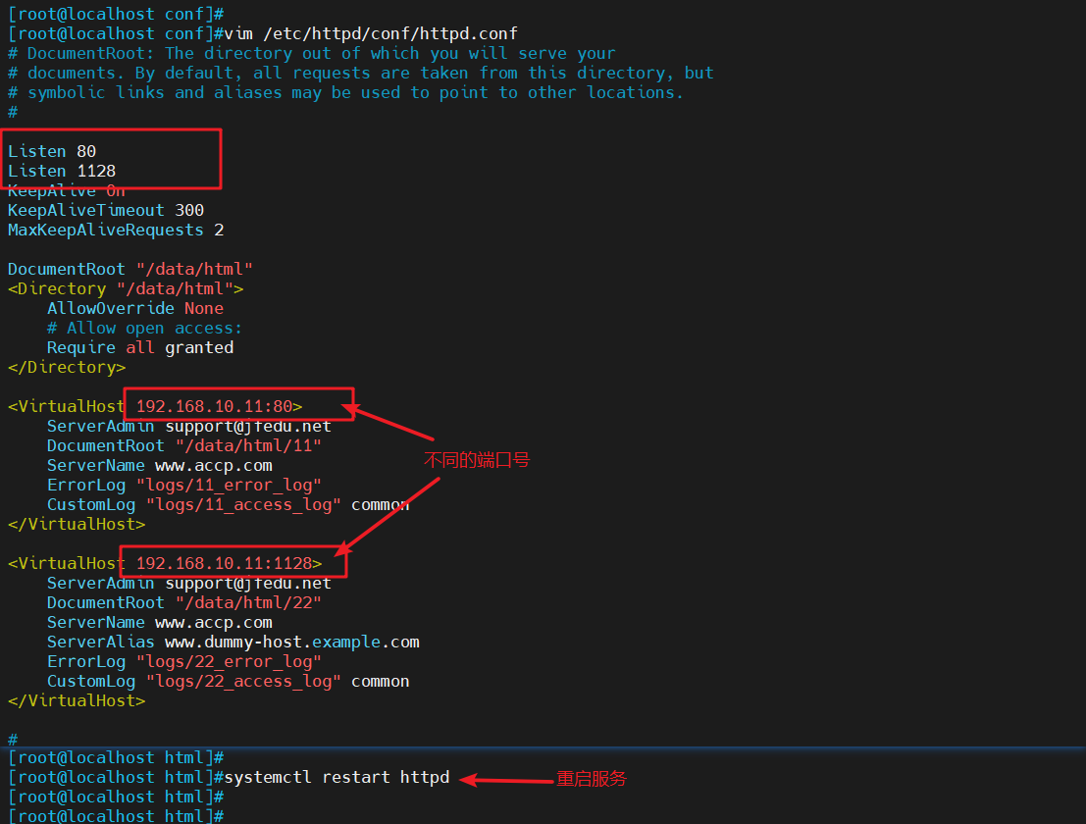
Task: Click ErrorLog 'logs/22_error_log' line
Action: 184,662
